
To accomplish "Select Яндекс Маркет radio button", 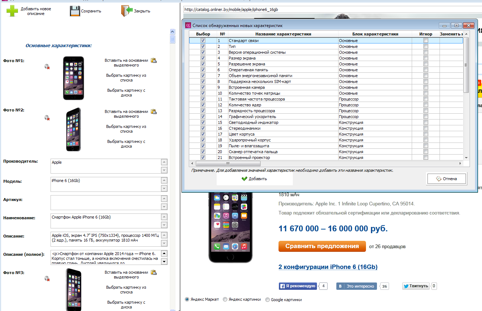I will pyautogui.click(x=187, y=299).
